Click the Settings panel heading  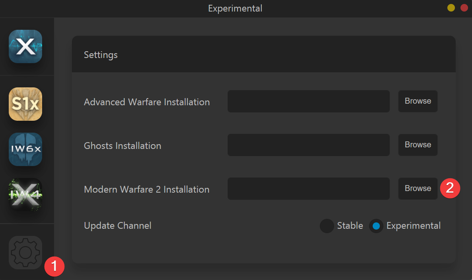[101, 55]
